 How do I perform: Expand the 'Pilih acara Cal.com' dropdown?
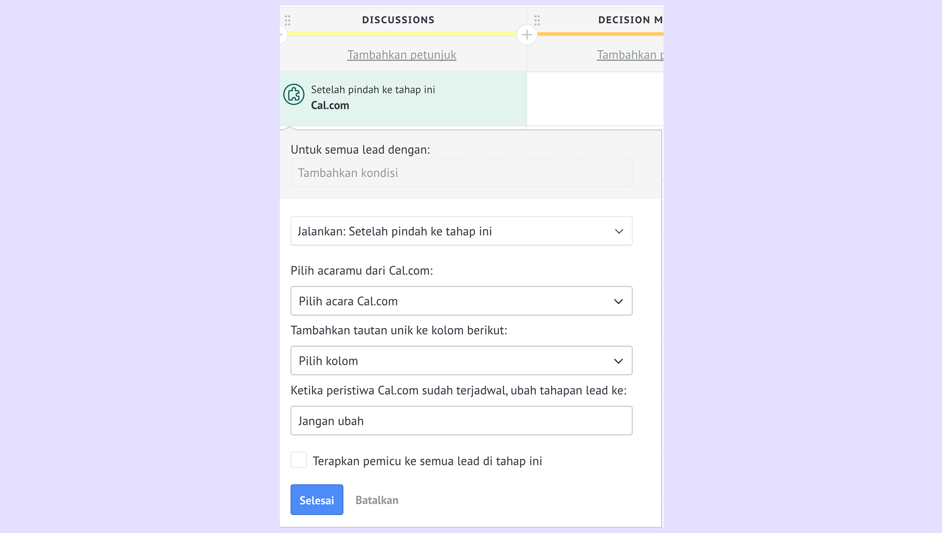pos(461,301)
